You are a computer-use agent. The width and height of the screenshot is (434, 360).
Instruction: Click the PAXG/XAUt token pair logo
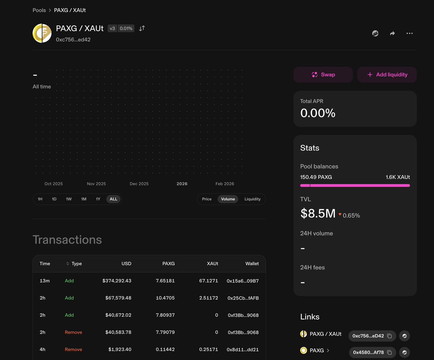click(42, 33)
